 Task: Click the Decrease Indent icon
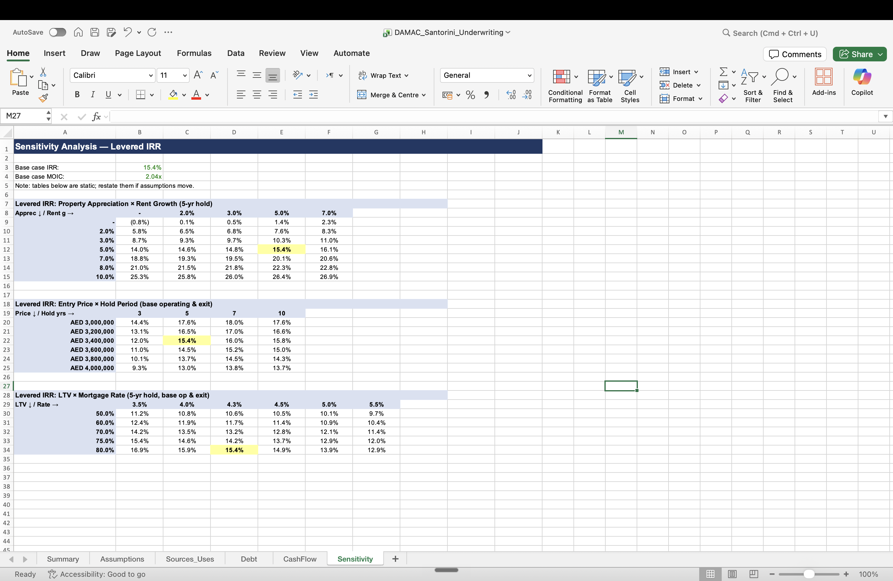click(298, 95)
